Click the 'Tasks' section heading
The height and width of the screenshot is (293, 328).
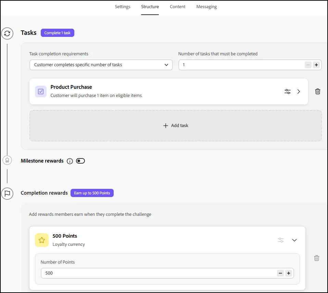(x=28, y=33)
